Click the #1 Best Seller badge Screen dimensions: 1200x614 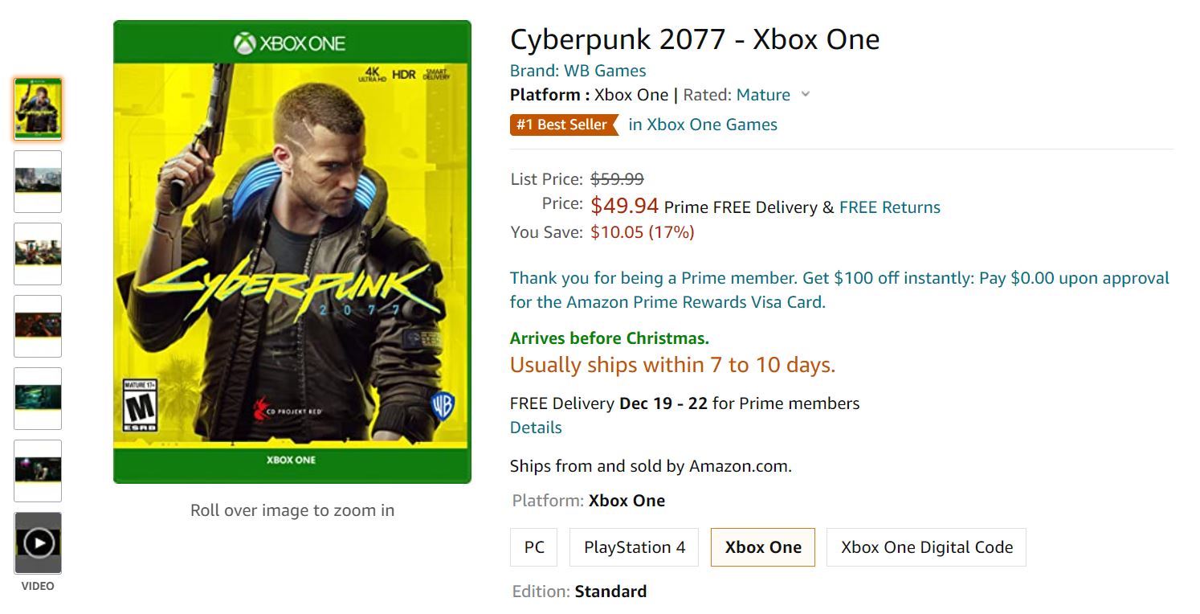click(x=563, y=125)
